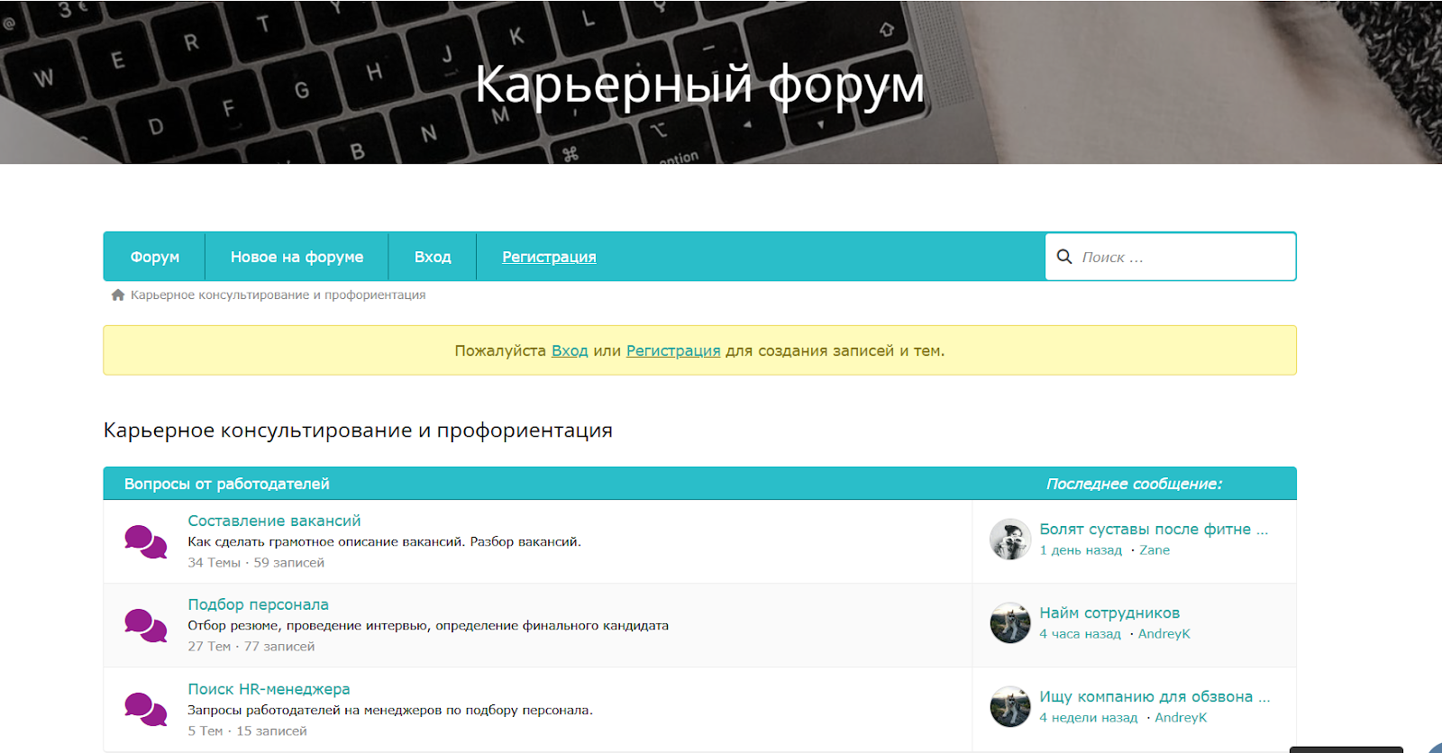1442x753 pixels.
Task: Open the Поиск HR-менеджера forum
Action: pos(269,689)
